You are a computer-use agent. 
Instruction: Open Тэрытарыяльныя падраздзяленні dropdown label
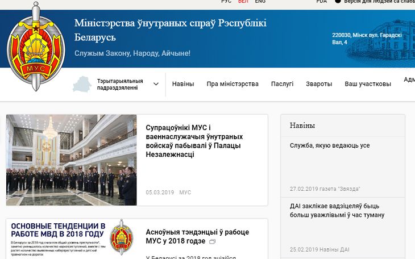pyautogui.click(x=120, y=84)
